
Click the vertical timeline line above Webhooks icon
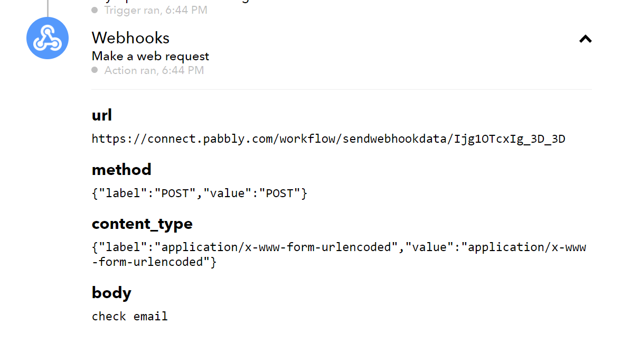(x=48, y=7)
